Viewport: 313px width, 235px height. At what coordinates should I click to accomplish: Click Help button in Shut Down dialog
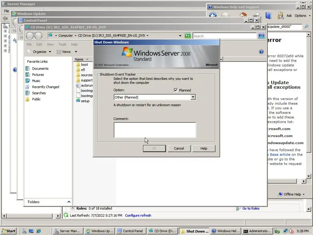(x=204, y=148)
